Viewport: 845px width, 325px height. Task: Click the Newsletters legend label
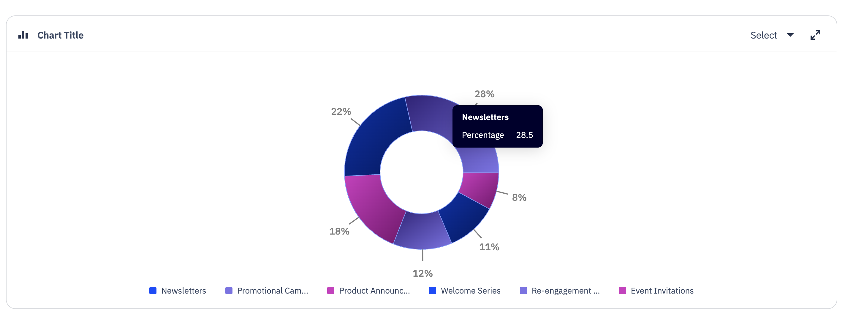[x=183, y=291]
